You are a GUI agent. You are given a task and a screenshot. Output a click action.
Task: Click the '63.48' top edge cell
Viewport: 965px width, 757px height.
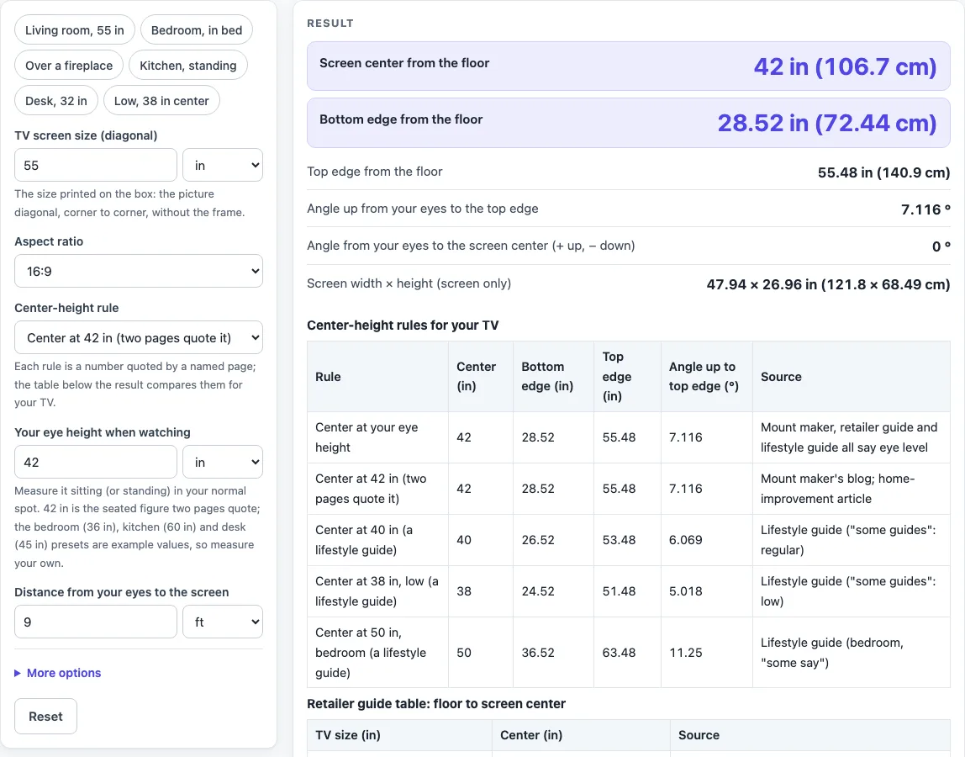(x=627, y=653)
